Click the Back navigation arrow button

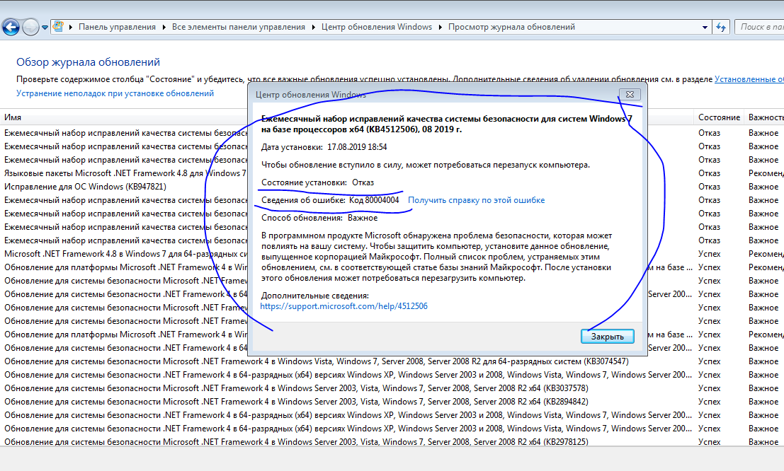(11, 28)
